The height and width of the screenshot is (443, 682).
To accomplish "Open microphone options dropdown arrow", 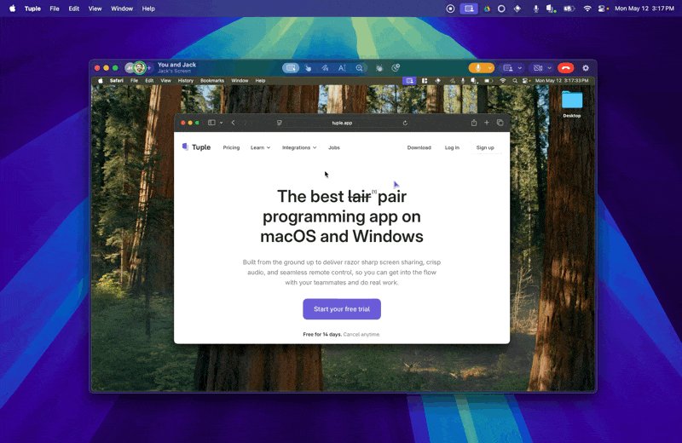I will click(x=489, y=68).
